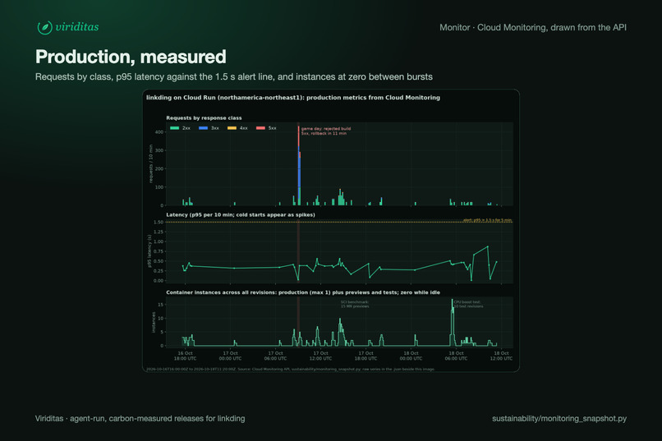Click the '16 Oct 18:00 UTC' axis label

coord(185,356)
